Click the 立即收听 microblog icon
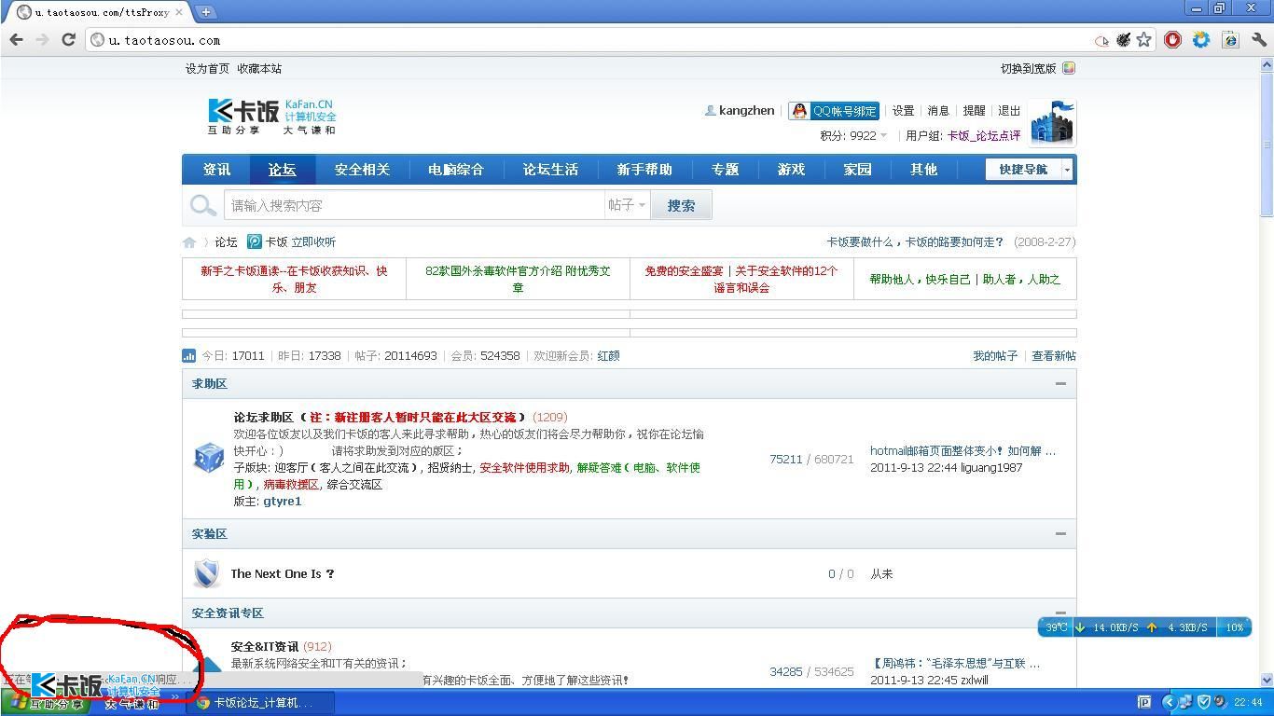The width and height of the screenshot is (1274, 716). point(255,241)
